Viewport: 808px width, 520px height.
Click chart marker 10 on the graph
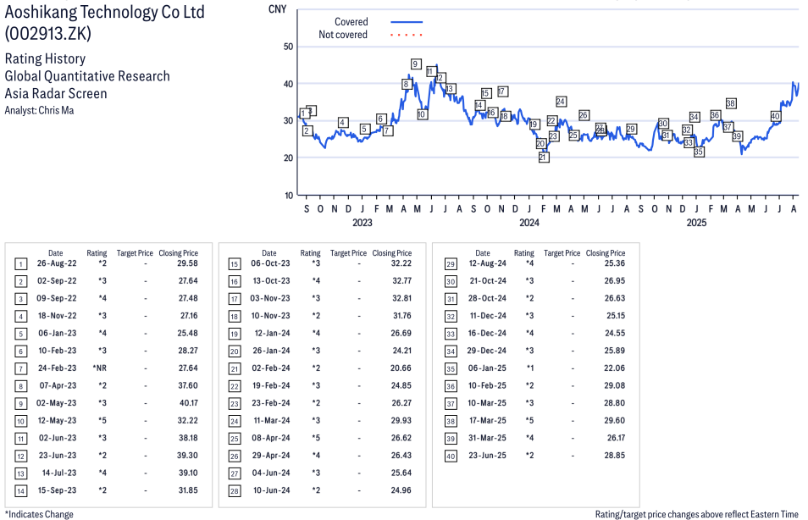422,114
